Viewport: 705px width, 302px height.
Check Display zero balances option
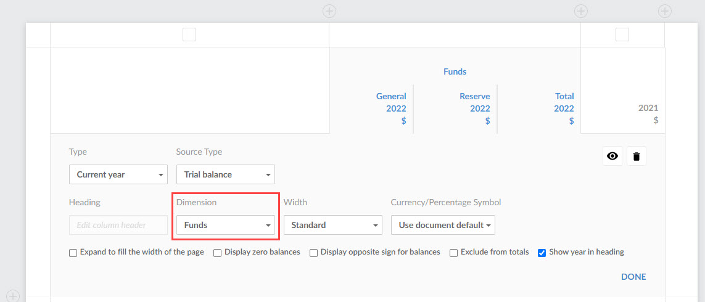(218, 253)
